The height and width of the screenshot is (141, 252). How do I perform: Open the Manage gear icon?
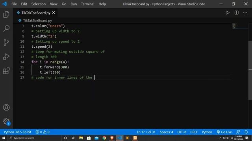[x=6, y=121]
